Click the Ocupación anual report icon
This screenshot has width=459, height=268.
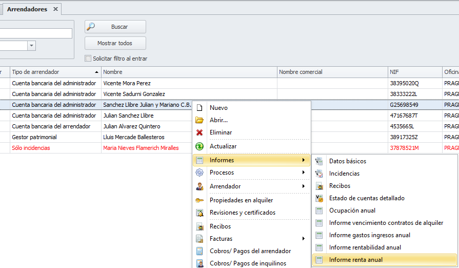pyautogui.click(x=319, y=210)
